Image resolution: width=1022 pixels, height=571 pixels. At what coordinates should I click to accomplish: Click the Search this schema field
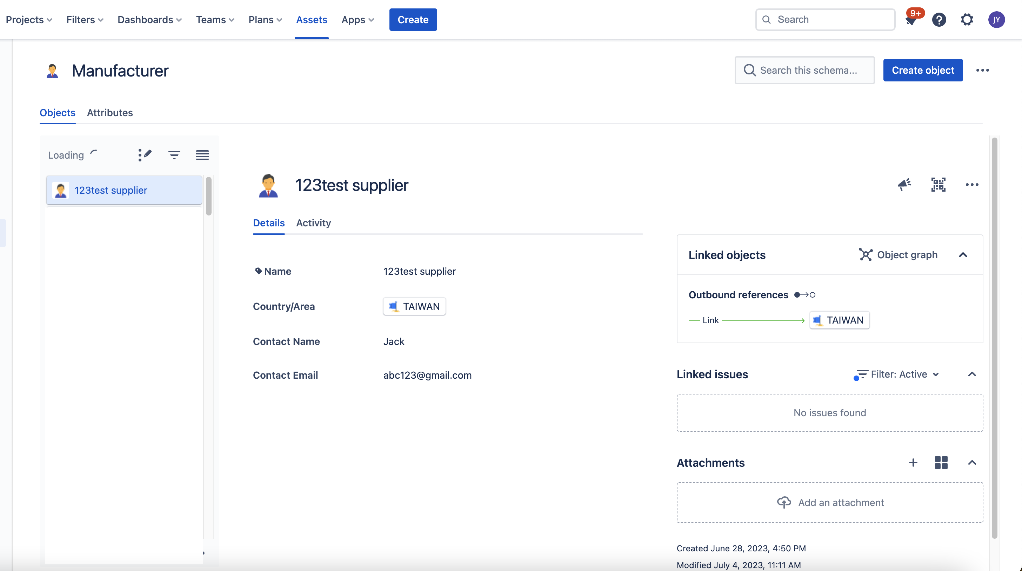pyautogui.click(x=804, y=70)
